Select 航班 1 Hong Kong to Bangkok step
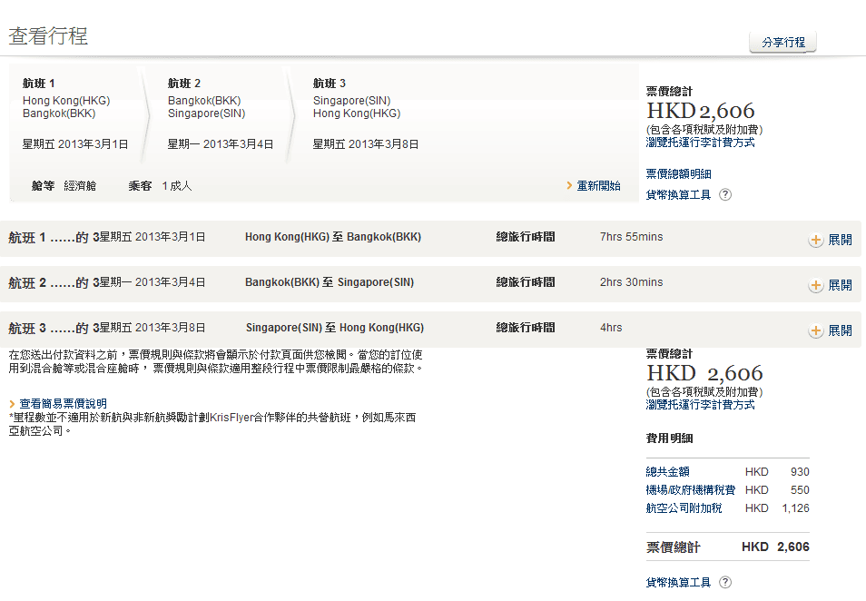 point(75,113)
